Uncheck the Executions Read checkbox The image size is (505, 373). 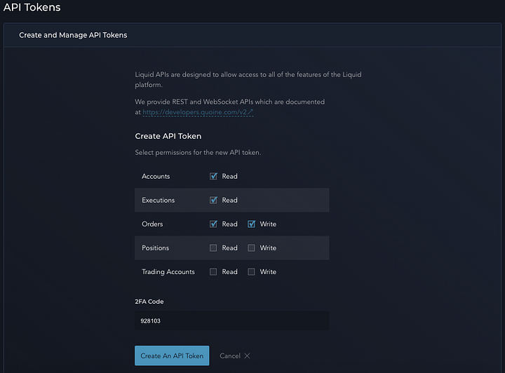point(213,201)
